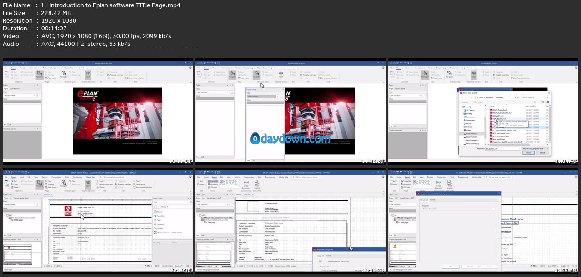Screen dimensions: 581x277
Task: Open the Organize dropdown in file dialog
Action: coord(466,102)
